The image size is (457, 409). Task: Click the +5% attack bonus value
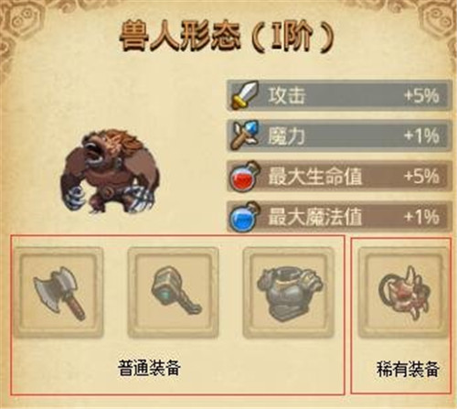421,95
